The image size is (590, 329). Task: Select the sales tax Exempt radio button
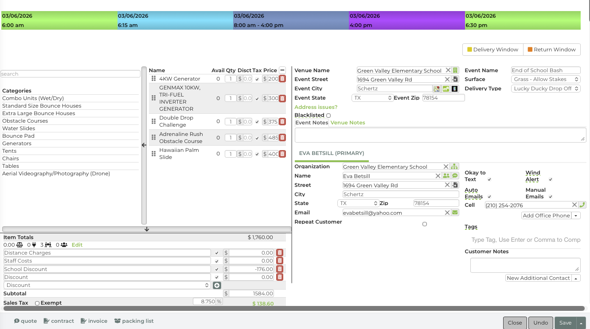(x=37, y=303)
